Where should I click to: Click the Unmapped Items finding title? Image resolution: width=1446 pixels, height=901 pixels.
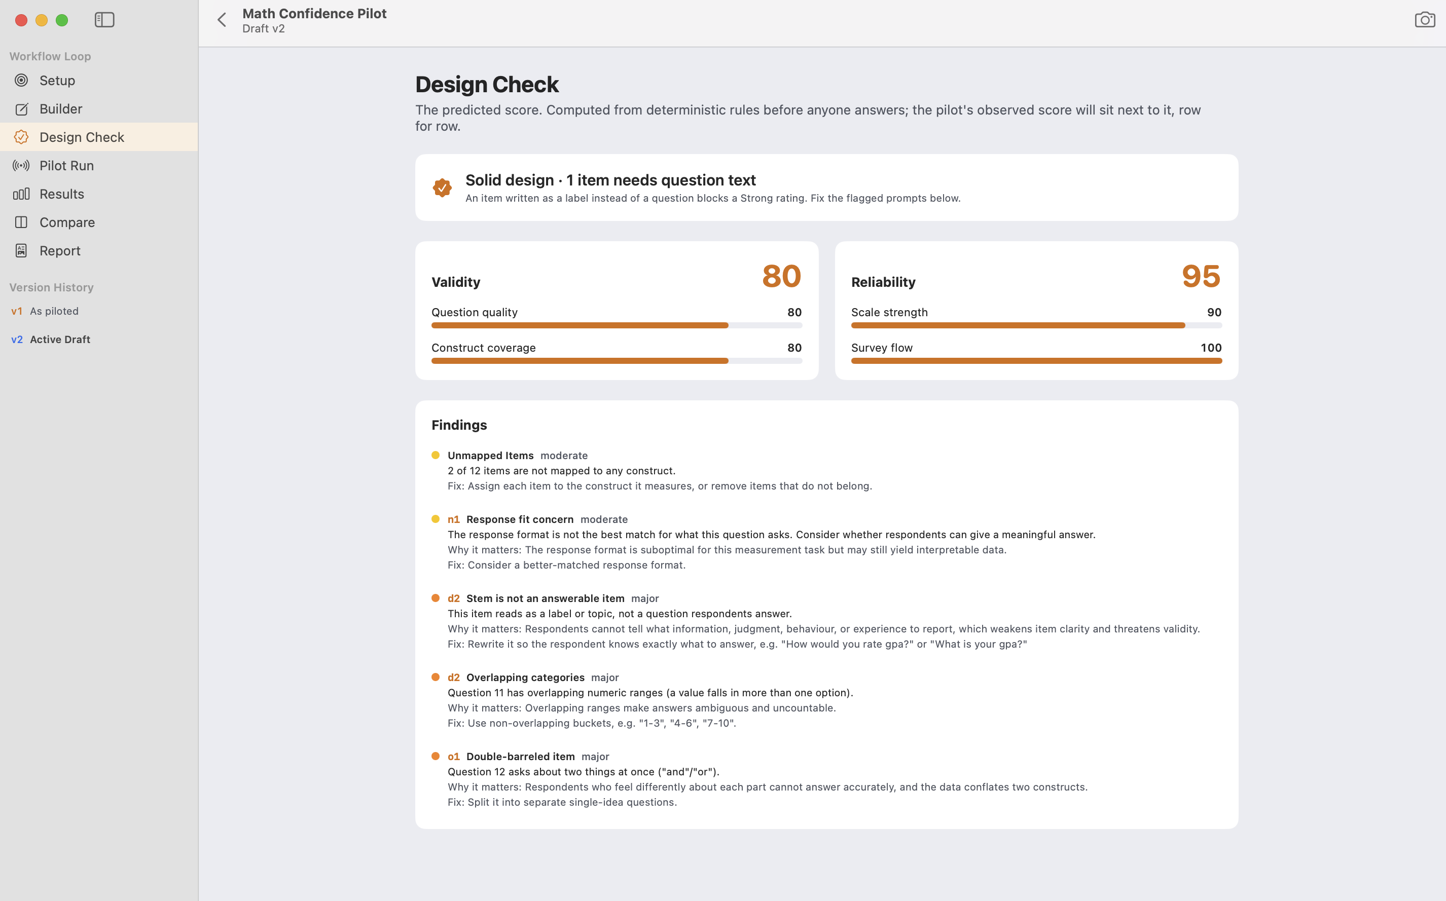coord(491,455)
